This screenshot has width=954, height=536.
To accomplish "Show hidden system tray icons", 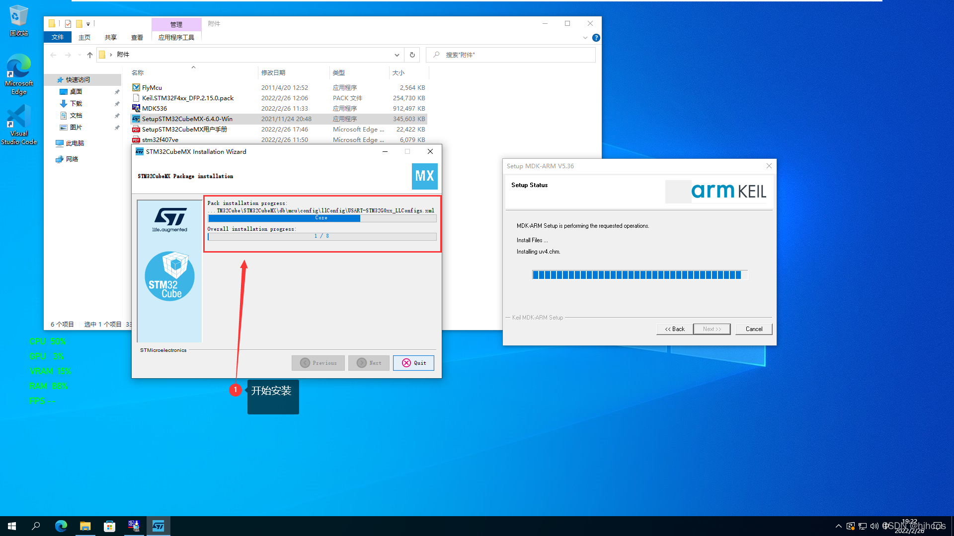I will [x=839, y=526].
